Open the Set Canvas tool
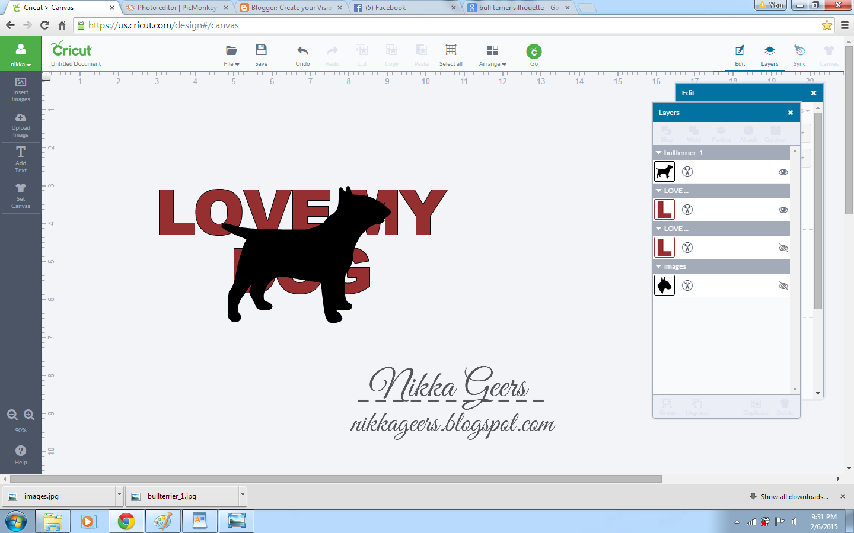 coord(21,195)
